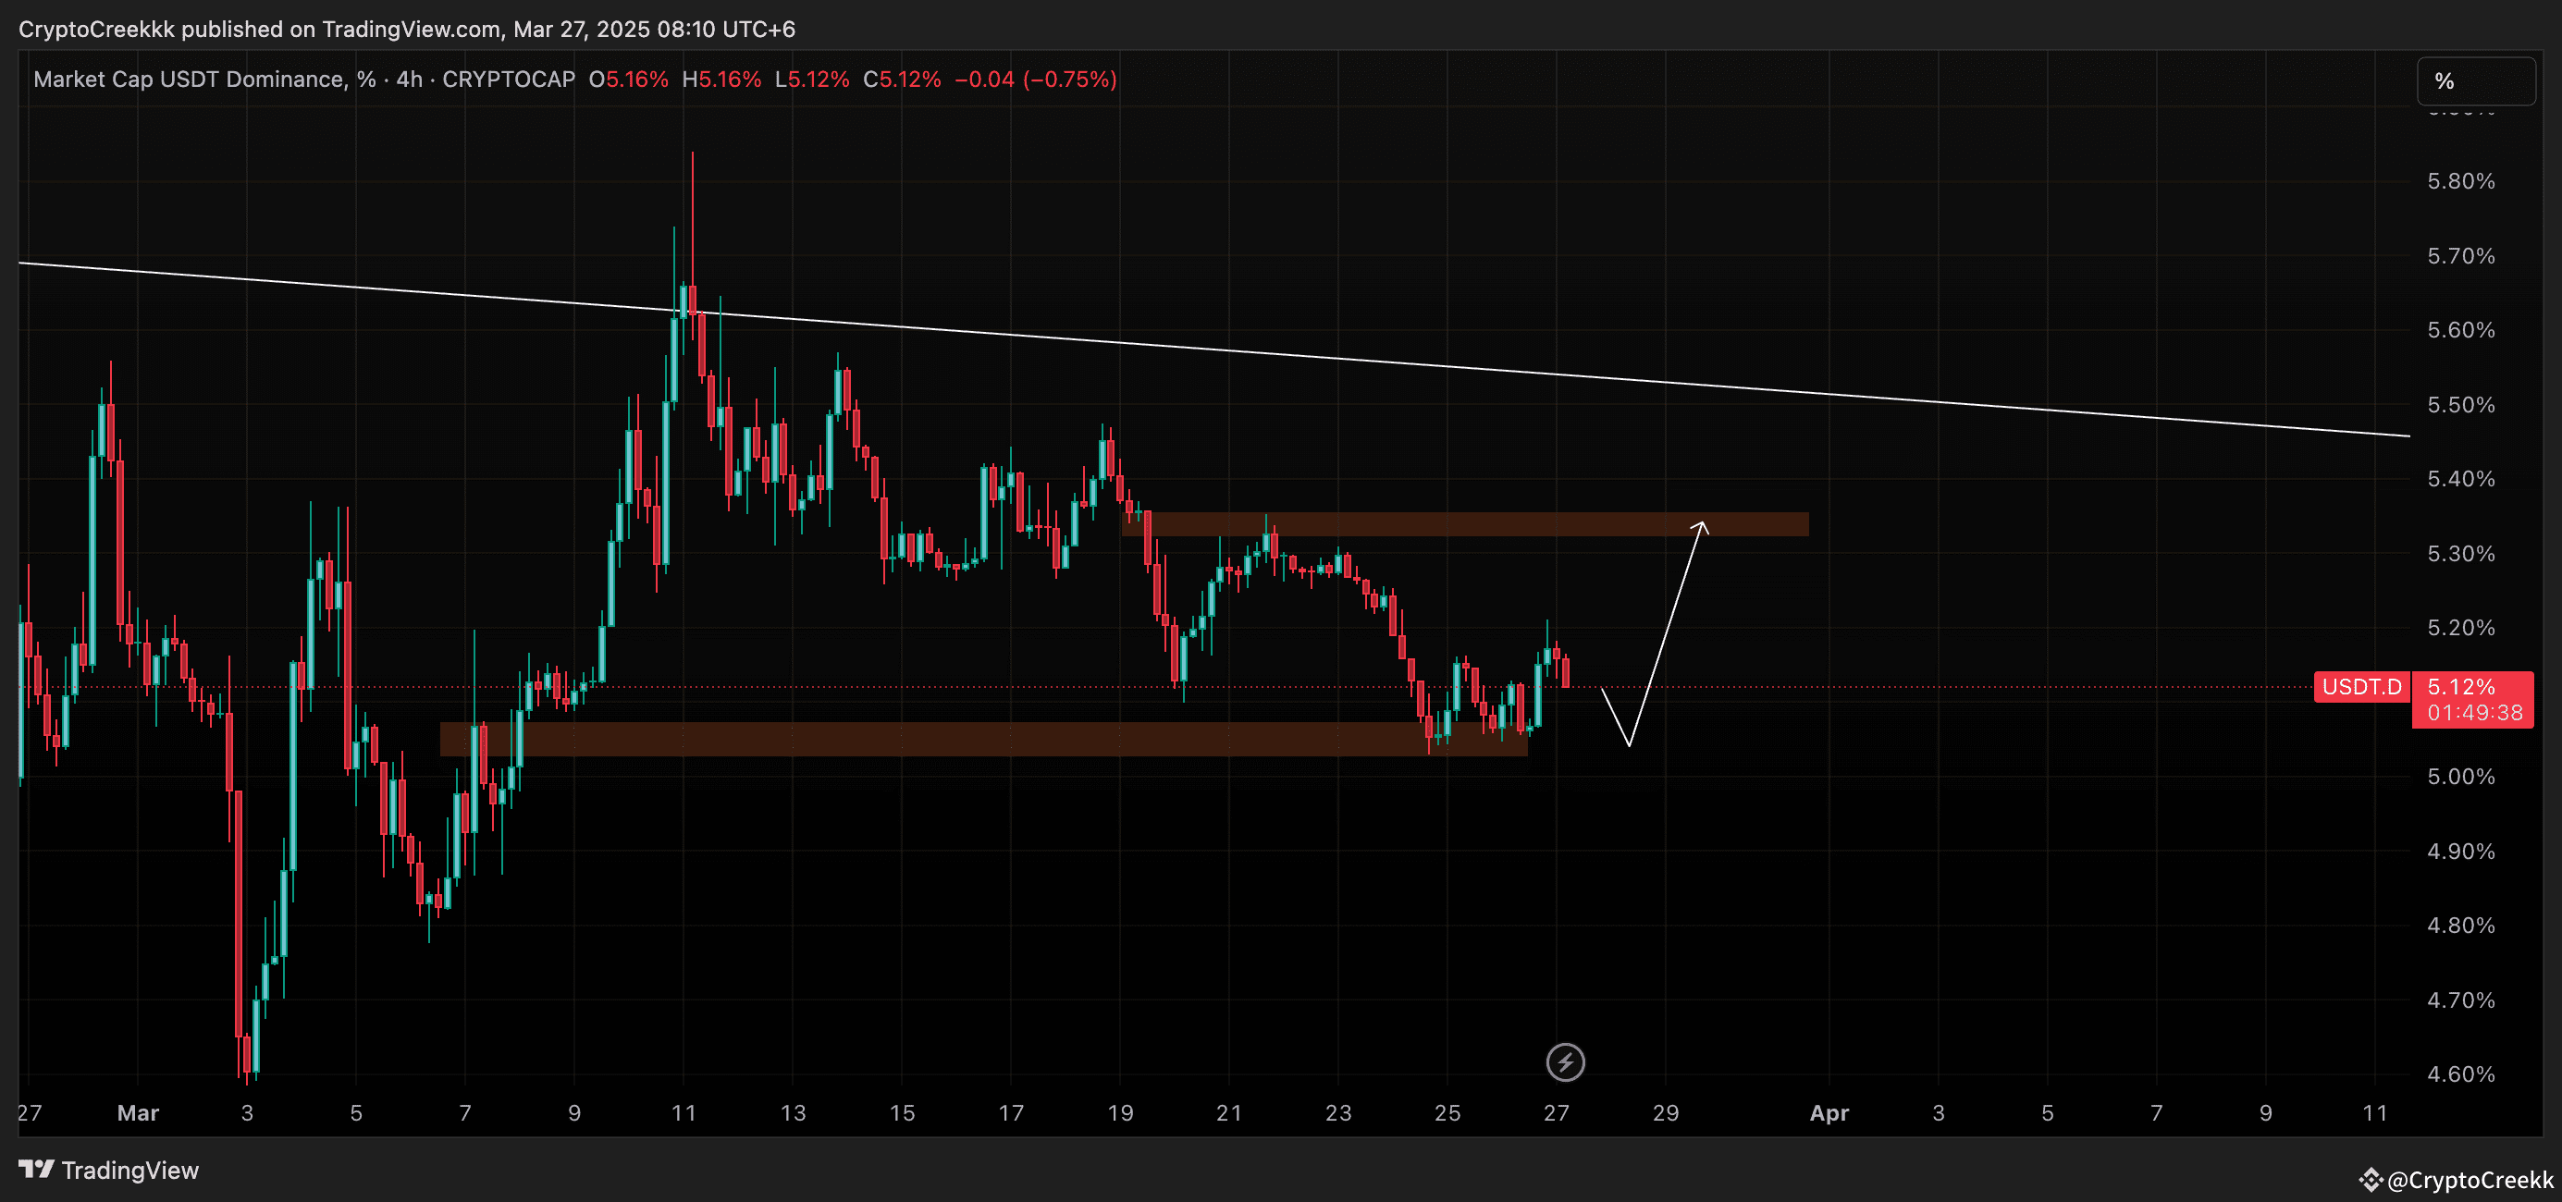Image resolution: width=2562 pixels, height=1202 pixels.
Task: Click the white descending trendline
Action: pyautogui.click(x=1213, y=349)
